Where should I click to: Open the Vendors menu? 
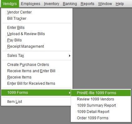click(10, 4)
